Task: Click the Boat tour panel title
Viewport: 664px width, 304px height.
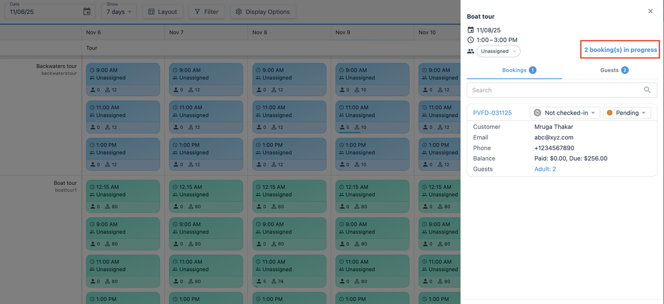Action: (481, 17)
